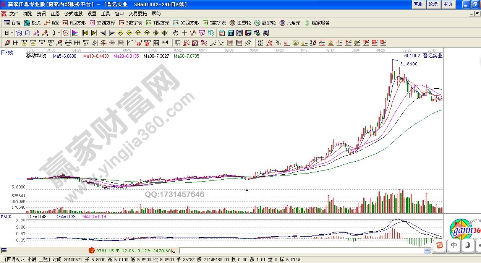This screenshot has height=263, width=481.
Task: Open the candlestick style dropdown arrow
Action: click(59, 33)
